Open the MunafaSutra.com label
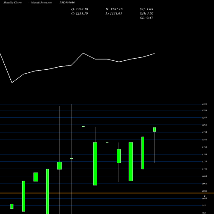Image resolution: width=214 pixels, height=214 pixels. point(42,3)
